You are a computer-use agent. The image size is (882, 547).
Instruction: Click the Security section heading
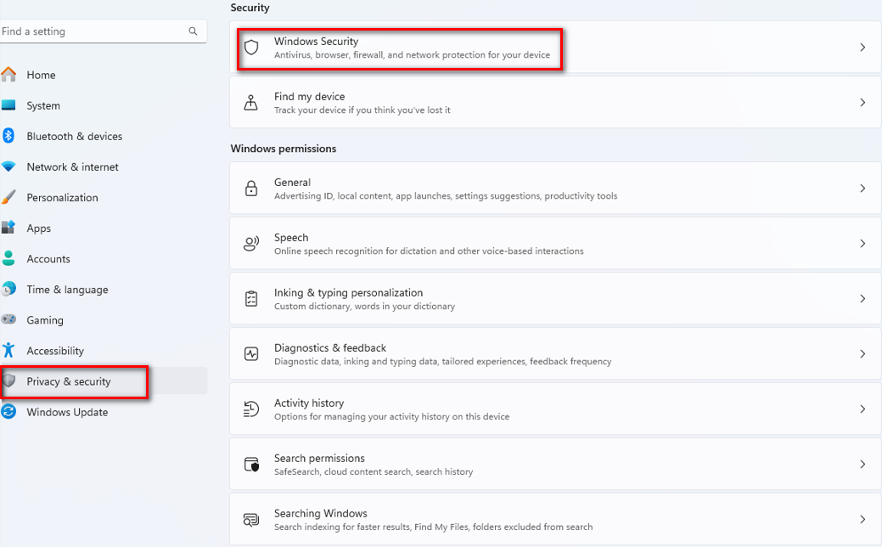pos(250,8)
